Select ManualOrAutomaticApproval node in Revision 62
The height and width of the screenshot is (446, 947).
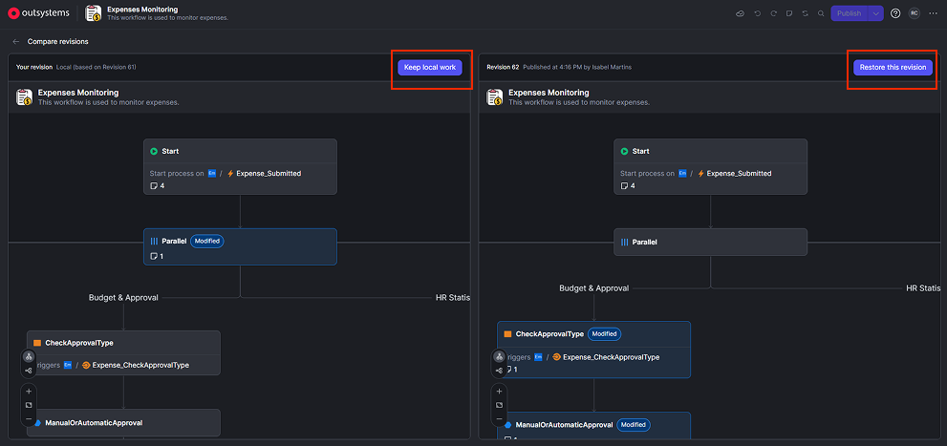pos(593,425)
